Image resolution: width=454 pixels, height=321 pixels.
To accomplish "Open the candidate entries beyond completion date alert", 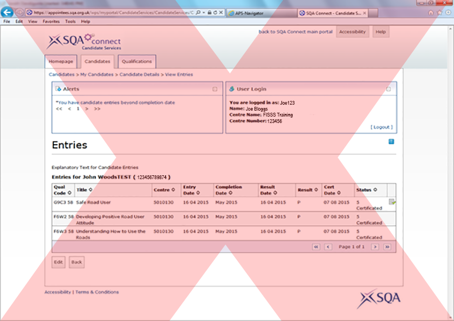I will pyautogui.click(x=115, y=103).
